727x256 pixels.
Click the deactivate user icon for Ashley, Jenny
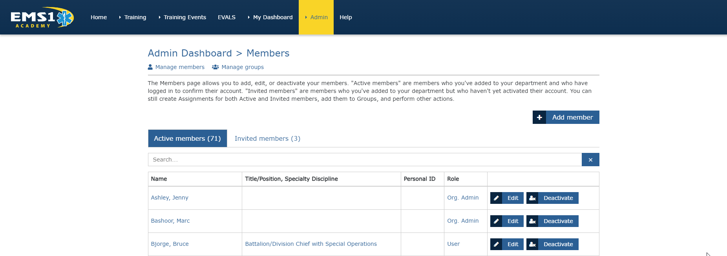[532, 198]
